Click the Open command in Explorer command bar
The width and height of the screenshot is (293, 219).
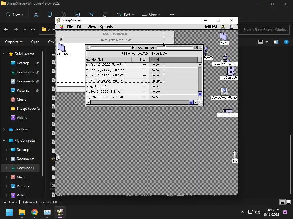click(x=35, y=42)
